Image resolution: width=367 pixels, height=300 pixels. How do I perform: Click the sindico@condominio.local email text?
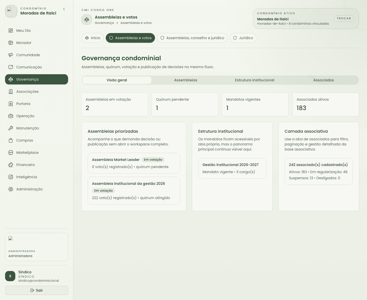[38, 281]
